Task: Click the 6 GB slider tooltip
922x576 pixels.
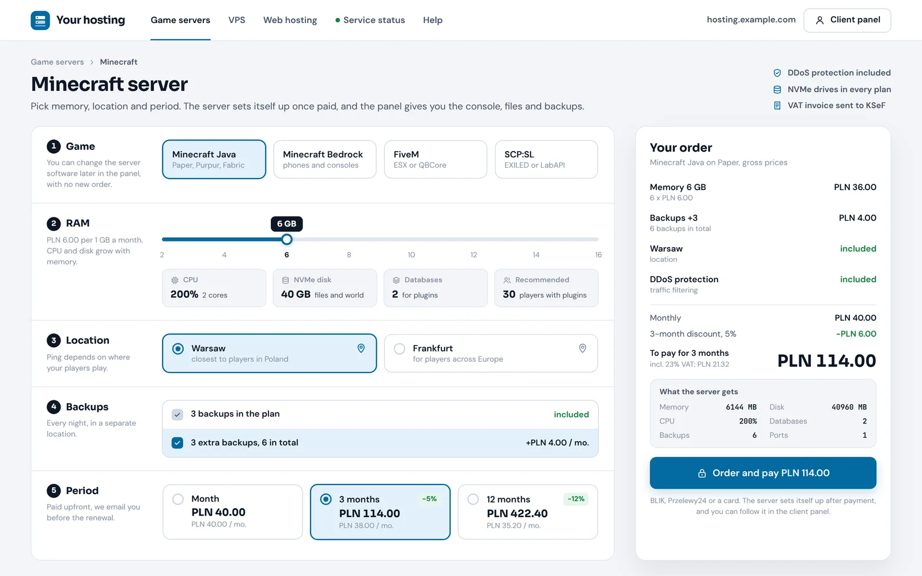Action: (x=286, y=223)
